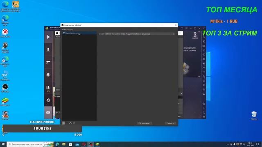Click the Закрыть button in filters dialog
The height and width of the screenshot is (147, 262).
coord(170,123)
